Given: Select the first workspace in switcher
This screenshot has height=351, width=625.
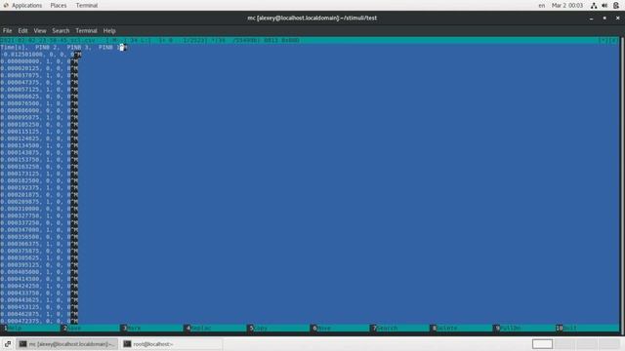Looking at the screenshot, I should [x=543, y=344].
